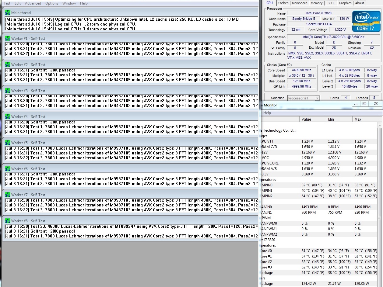
Task: Select the Core #2 temperature row
Action: pos(319,262)
